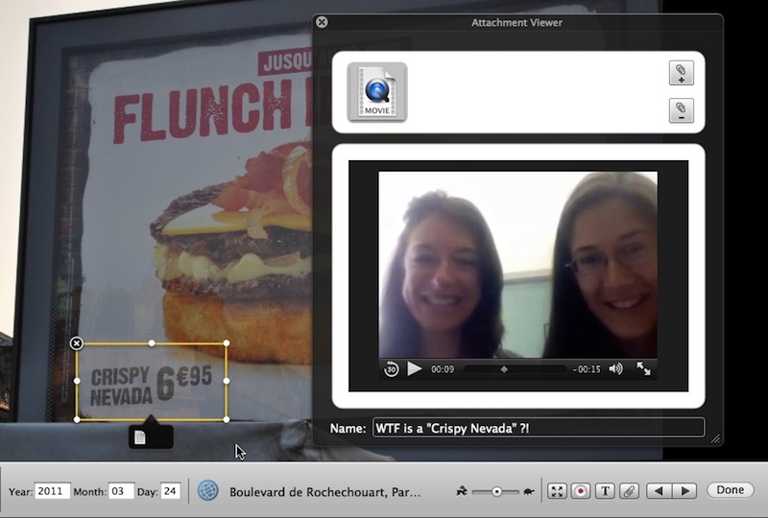Edit the Day field 24
Viewport: 768px width, 518px height.
pos(171,491)
